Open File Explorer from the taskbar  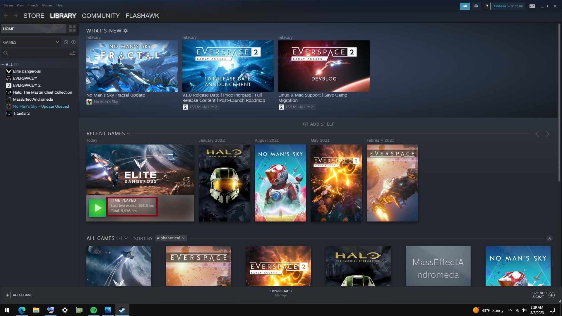click(x=36, y=310)
